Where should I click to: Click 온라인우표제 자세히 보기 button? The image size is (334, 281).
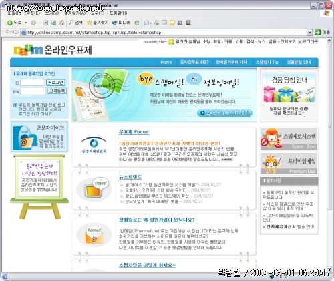click(224, 113)
